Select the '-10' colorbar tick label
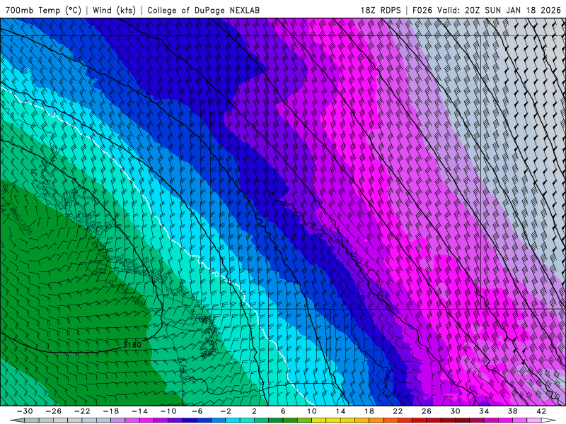Viewport: 566px width, 424px height. click(x=168, y=411)
